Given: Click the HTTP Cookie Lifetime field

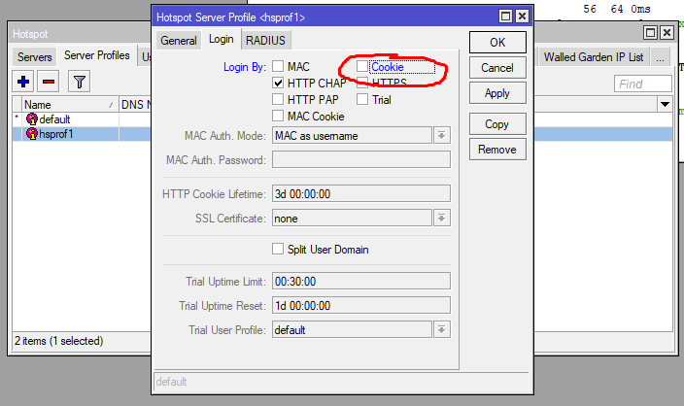Looking at the screenshot, I should click(360, 194).
